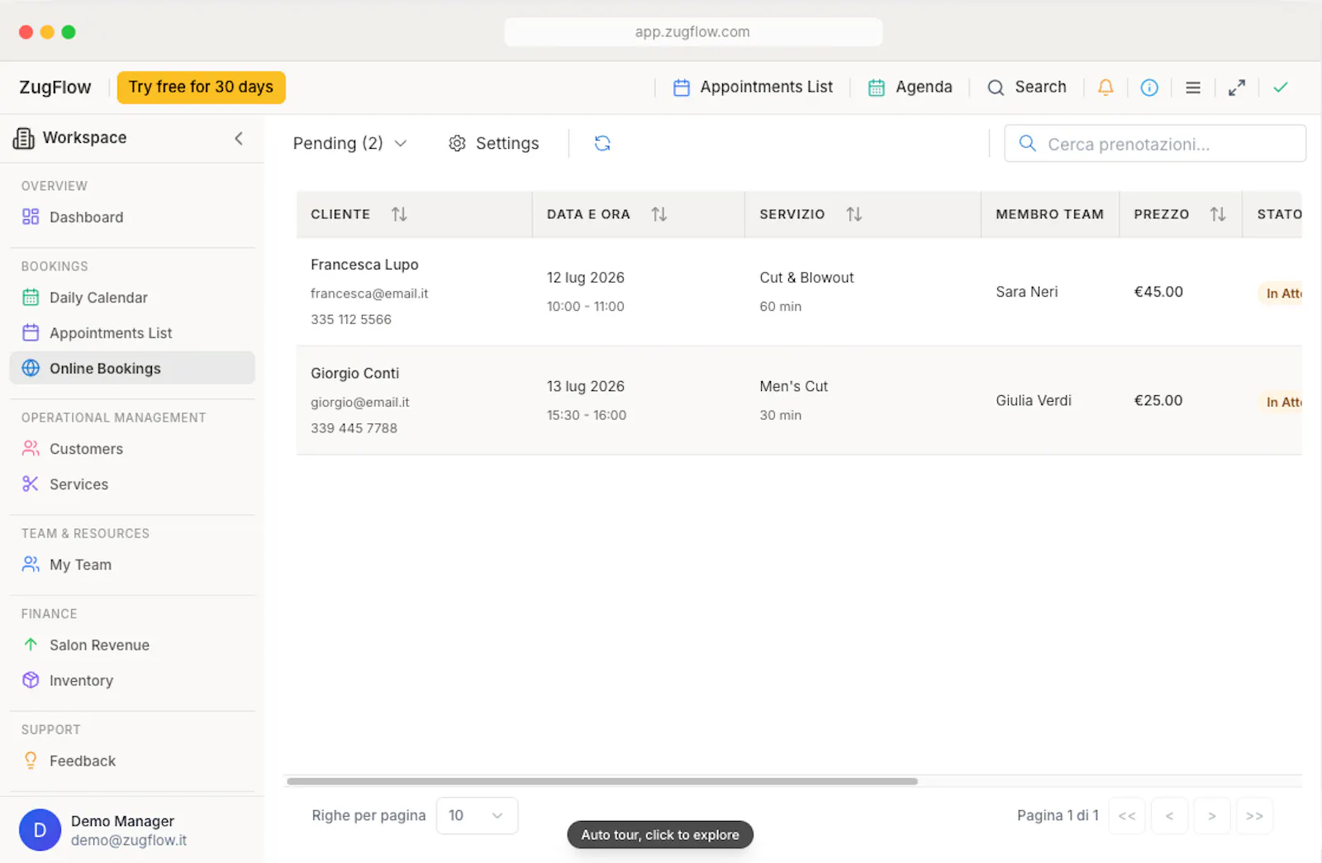Viewport: 1322px width, 863px height.
Task: Open Dashboard from the sidebar
Action: click(x=132, y=217)
